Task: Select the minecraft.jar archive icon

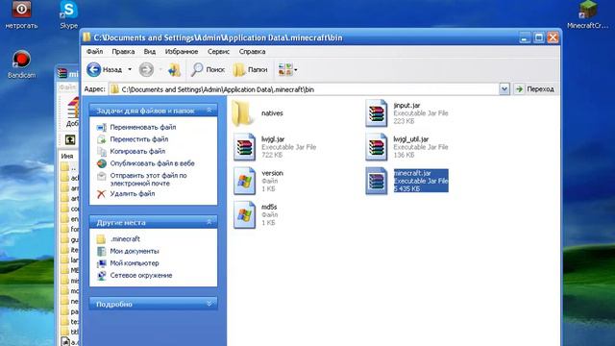Action: pyautogui.click(x=376, y=181)
